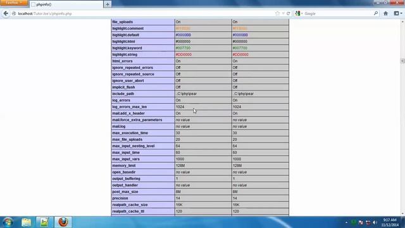The width and height of the screenshot is (405, 228).
Task: Click the precision directive name
Action: click(120, 198)
